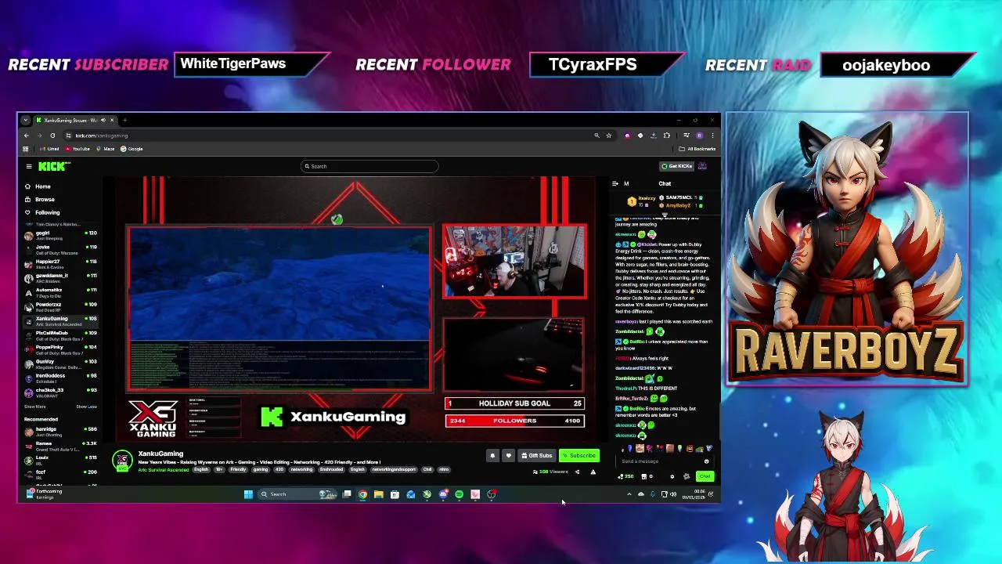Reload the browser page

(52, 136)
